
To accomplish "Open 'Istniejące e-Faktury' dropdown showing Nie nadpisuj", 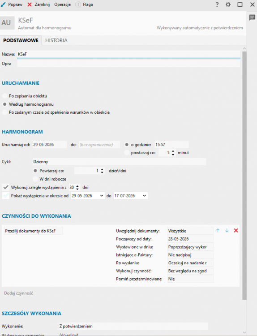I will point(190,255).
